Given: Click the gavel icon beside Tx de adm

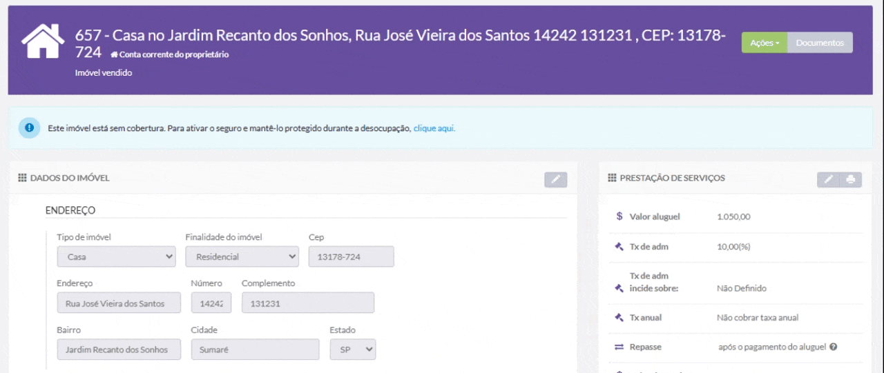Looking at the screenshot, I should (619, 247).
